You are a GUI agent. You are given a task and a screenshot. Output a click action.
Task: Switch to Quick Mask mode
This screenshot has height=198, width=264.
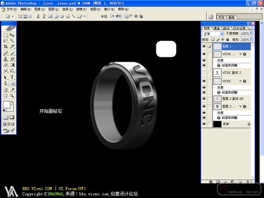[x=12, y=117]
